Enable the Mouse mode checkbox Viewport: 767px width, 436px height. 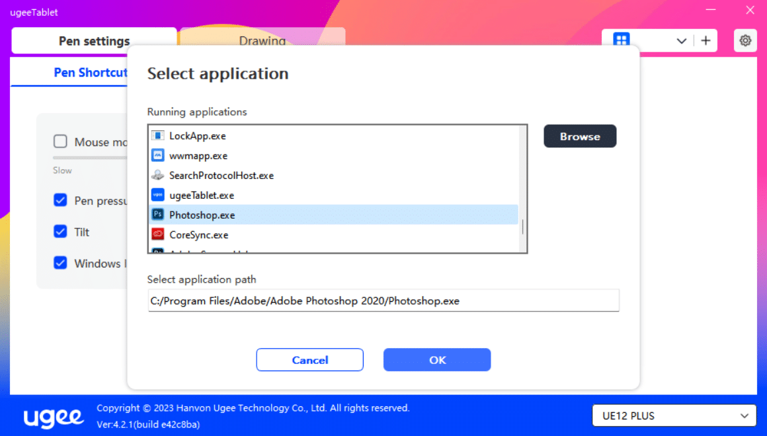point(60,141)
